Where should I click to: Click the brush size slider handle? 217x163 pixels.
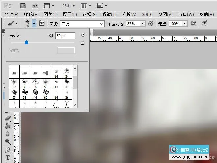tap(26, 42)
